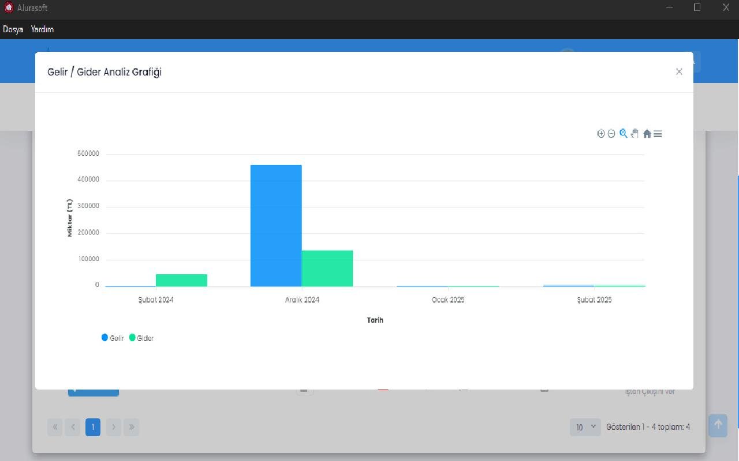The image size is (739, 461).
Task: Expand the page size dropdown showing 10
Action: pyautogui.click(x=585, y=427)
